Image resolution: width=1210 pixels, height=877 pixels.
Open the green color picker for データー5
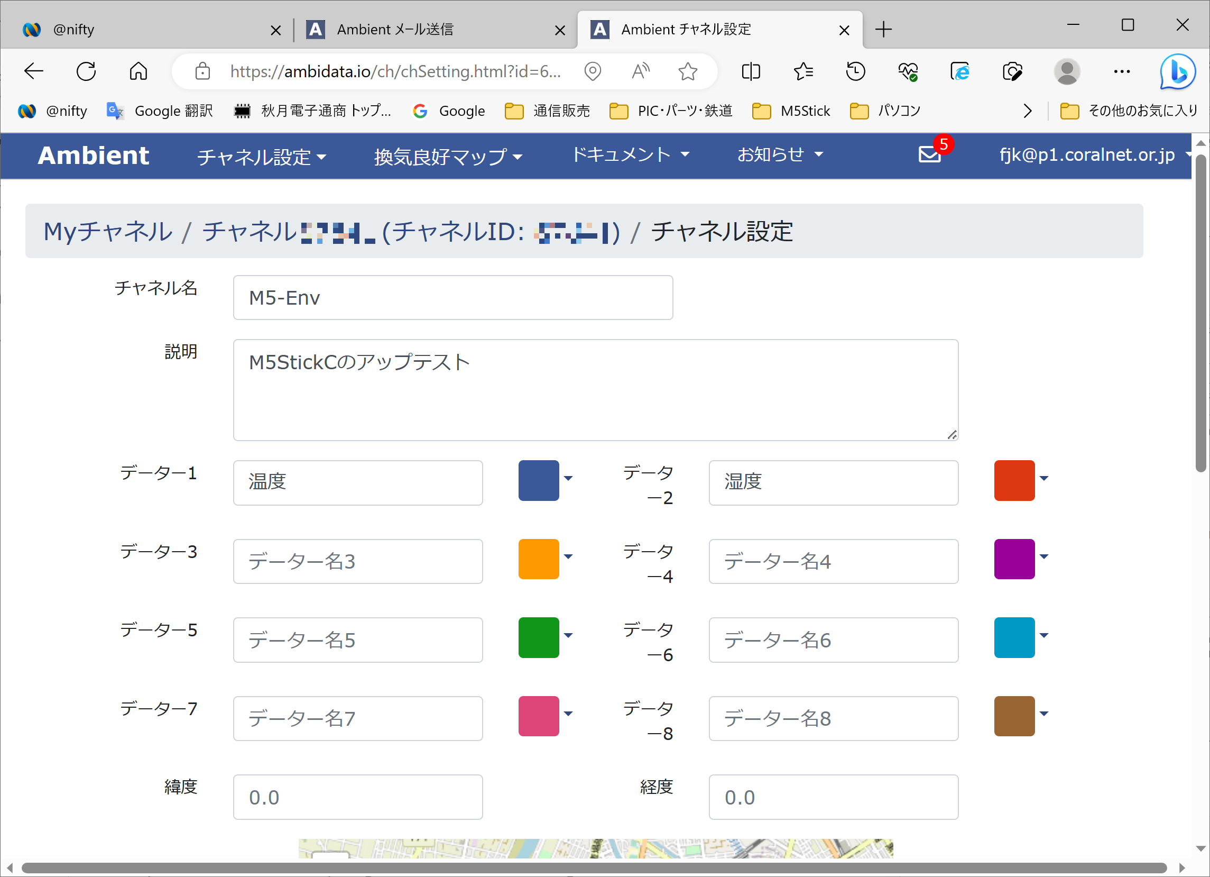pos(545,637)
